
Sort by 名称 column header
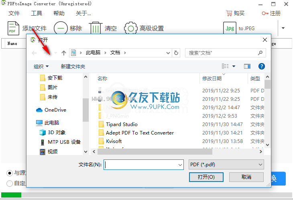tap(102, 78)
